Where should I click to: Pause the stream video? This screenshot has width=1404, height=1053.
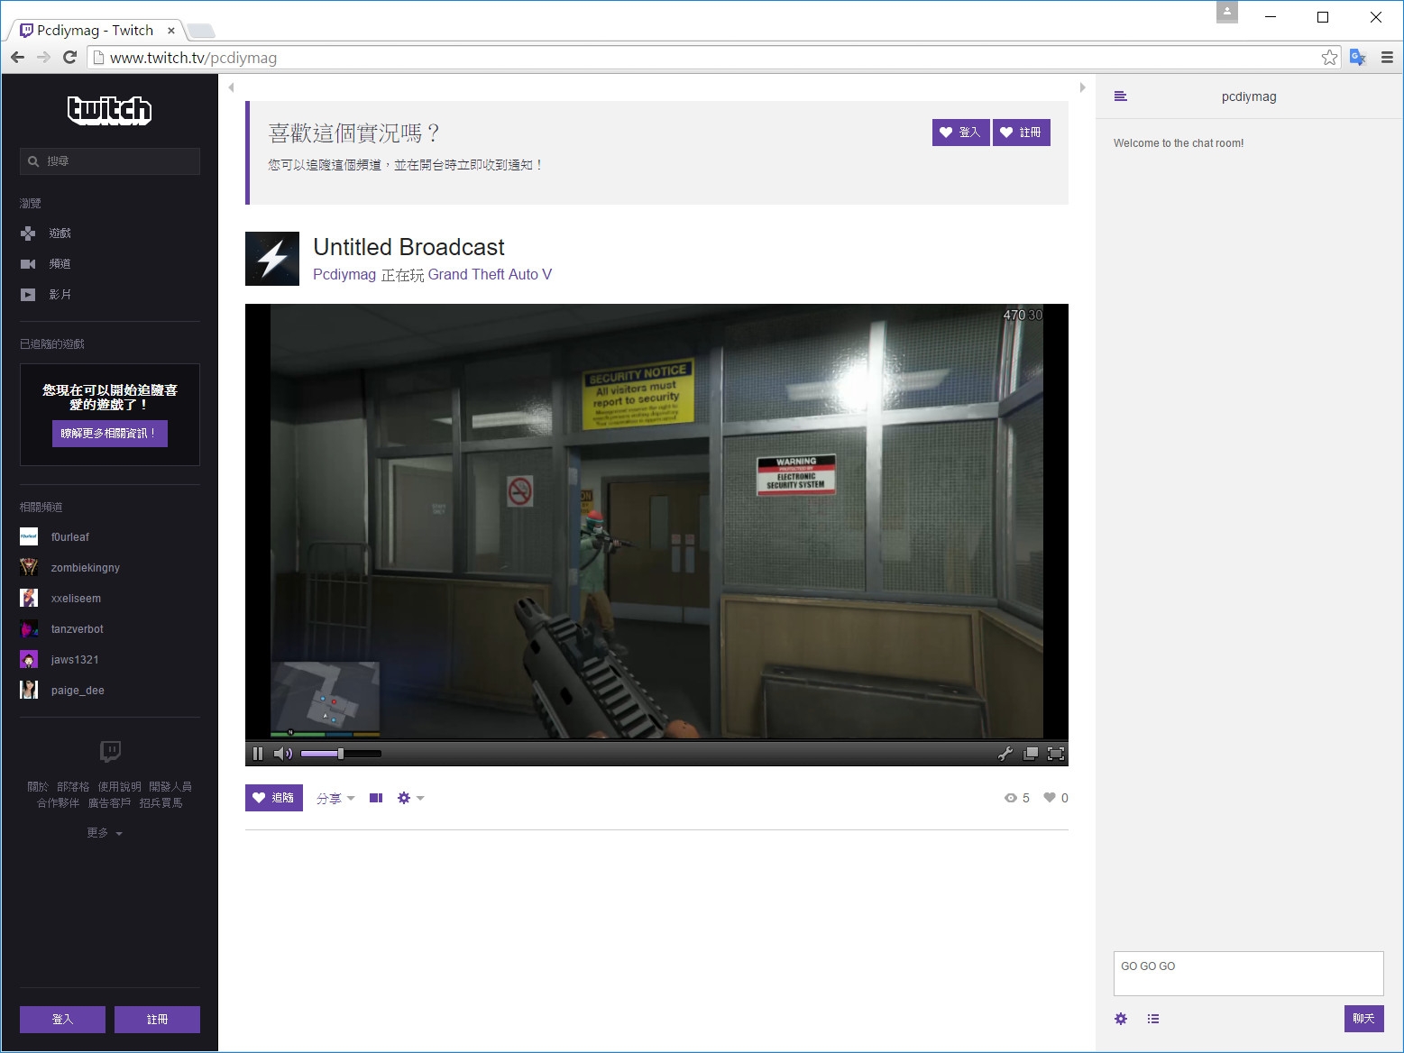coord(258,754)
